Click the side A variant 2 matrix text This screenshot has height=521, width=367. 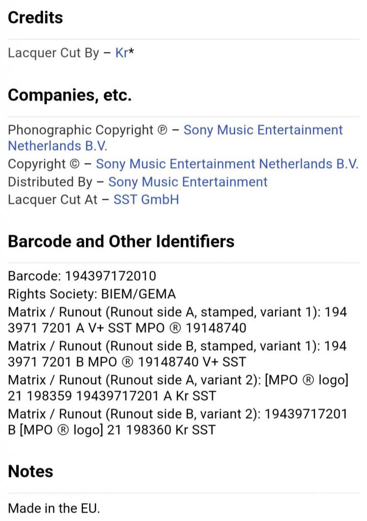[x=178, y=388]
